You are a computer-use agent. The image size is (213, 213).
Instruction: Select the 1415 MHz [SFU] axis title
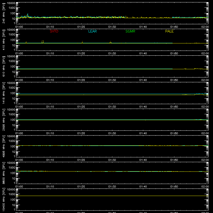tap(4, 93)
